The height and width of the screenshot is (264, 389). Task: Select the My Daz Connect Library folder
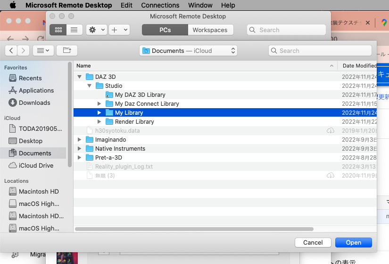point(225,103)
